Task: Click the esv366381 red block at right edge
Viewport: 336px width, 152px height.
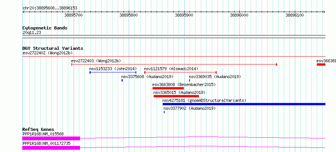Action: click(x=321, y=64)
